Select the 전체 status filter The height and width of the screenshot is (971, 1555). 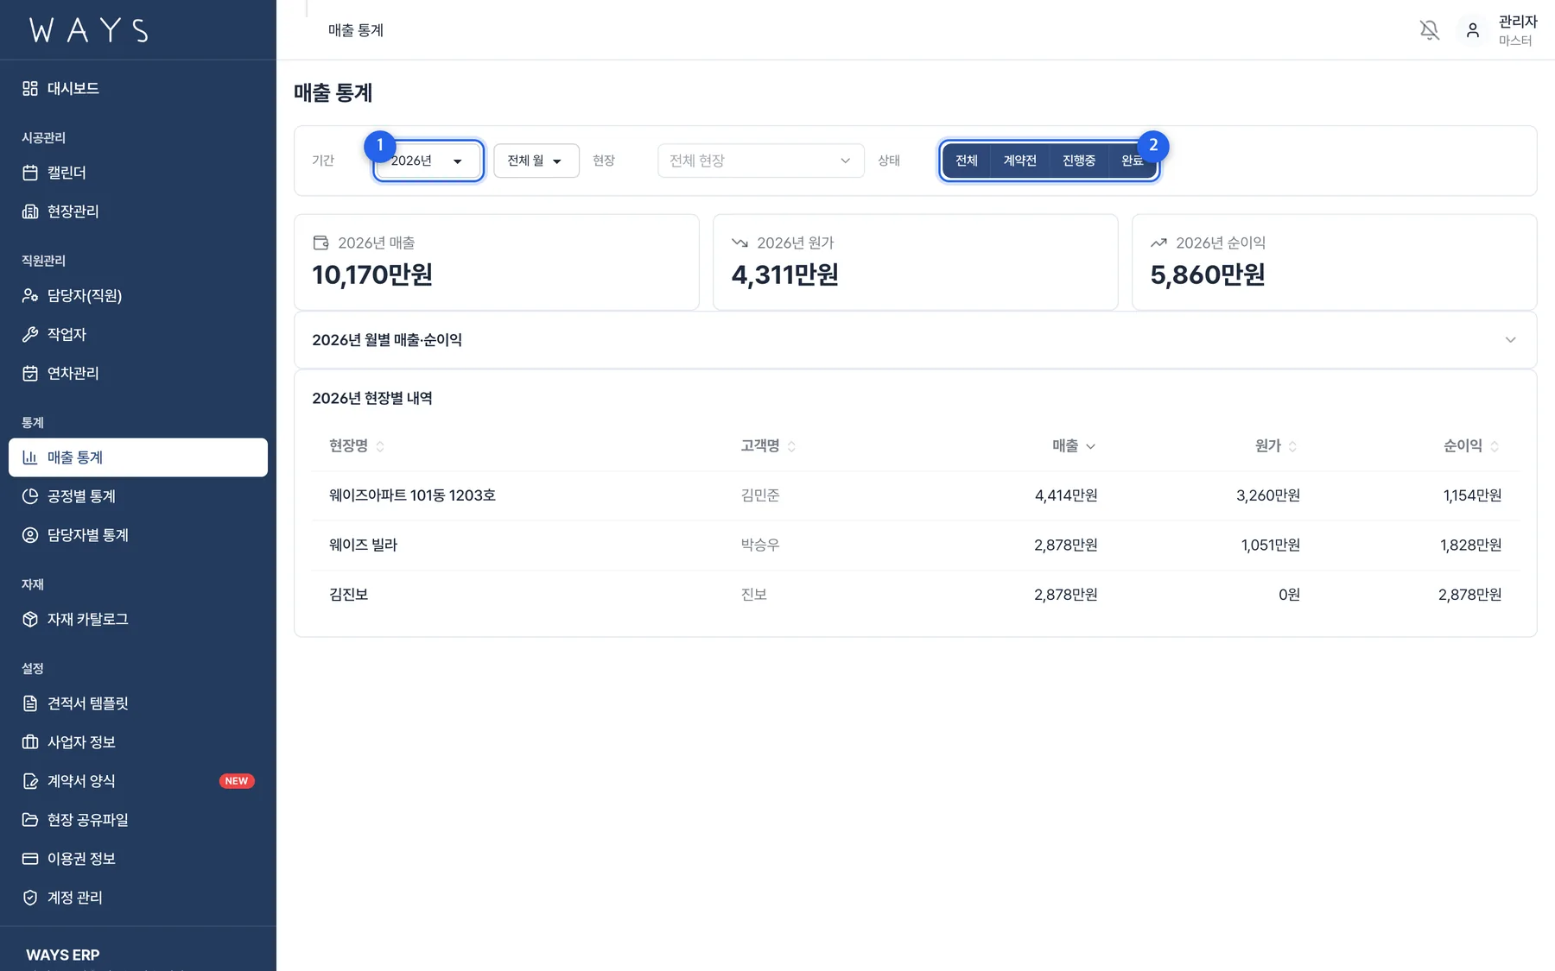[x=967, y=161]
